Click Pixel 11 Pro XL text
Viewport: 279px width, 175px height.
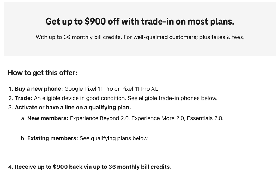click(140, 89)
